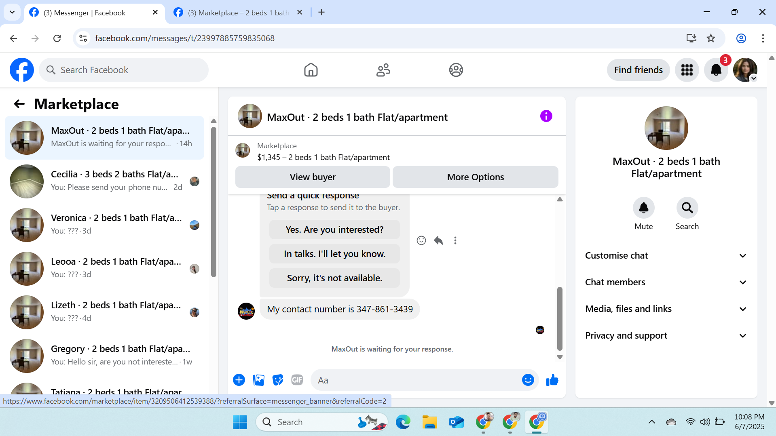
Task: Expand the Chat members section
Action: point(666,282)
